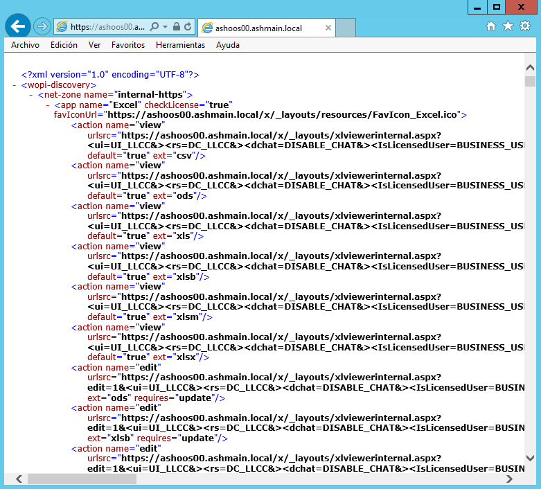Click the ext="xlsx" attribute text
Screen dimensions: 541x489
(x=181, y=357)
